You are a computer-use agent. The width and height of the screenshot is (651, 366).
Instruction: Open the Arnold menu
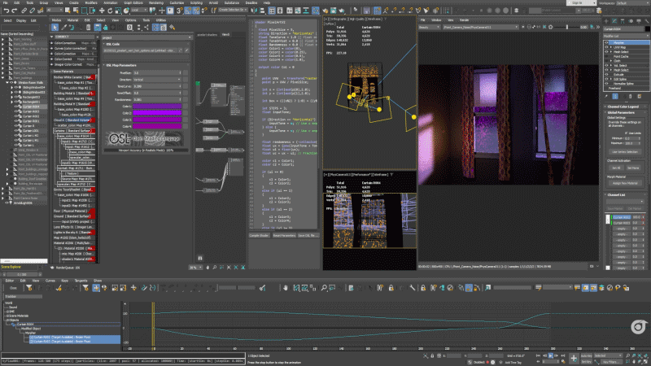click(x=213, y=2)
